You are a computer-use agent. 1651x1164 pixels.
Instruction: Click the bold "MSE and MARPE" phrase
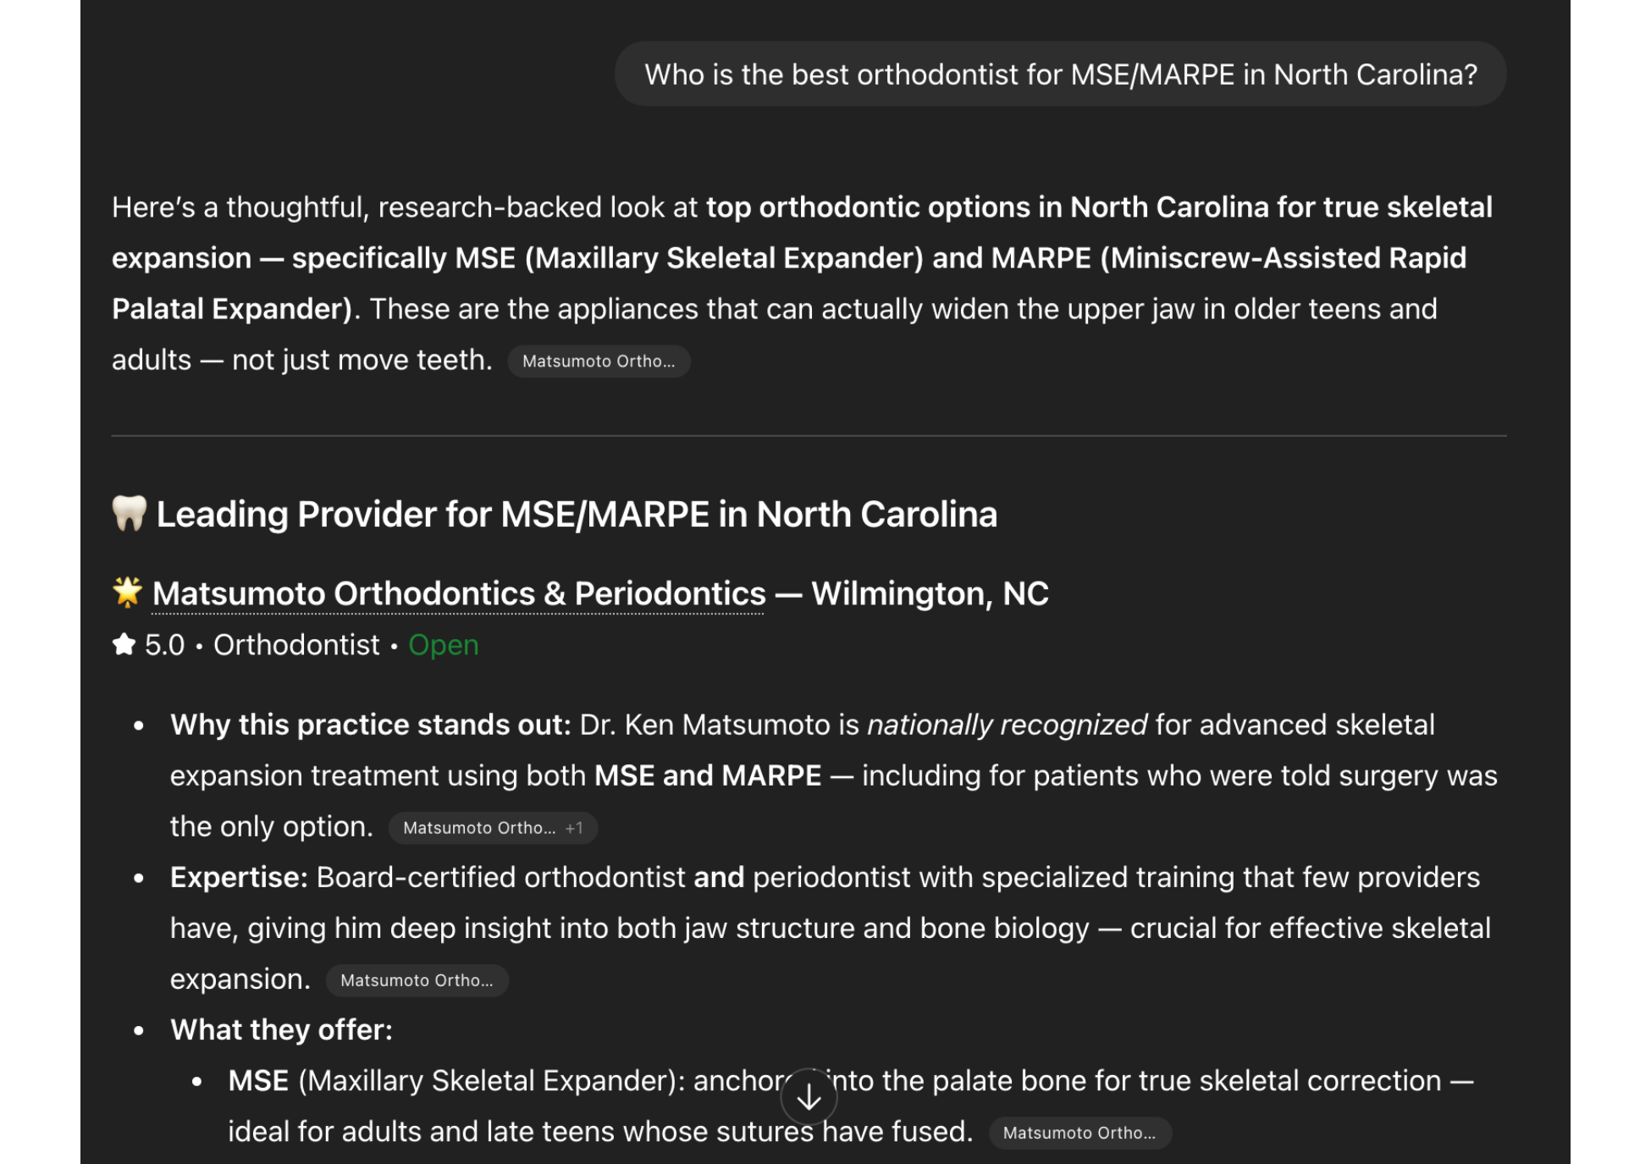point(707,775)
